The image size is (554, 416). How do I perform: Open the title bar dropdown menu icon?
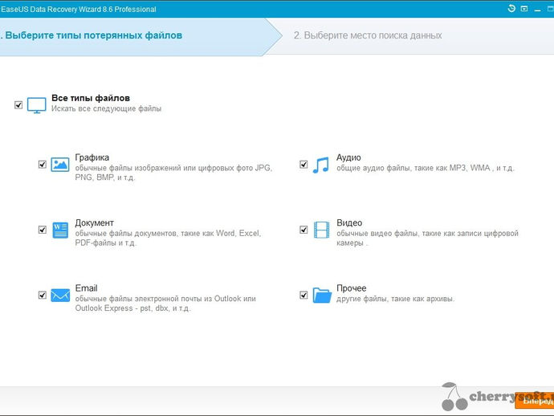[x=524, y=9]
